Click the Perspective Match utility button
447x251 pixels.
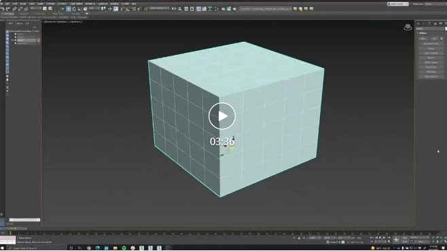coord(431,43)
